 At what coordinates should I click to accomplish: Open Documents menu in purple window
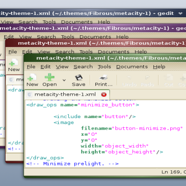tap(95, 37)
